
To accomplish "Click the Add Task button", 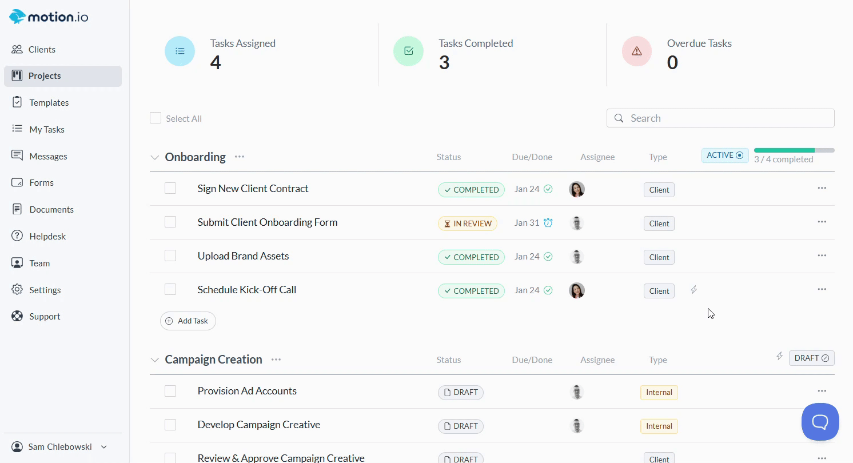I will tap(188, 321).
